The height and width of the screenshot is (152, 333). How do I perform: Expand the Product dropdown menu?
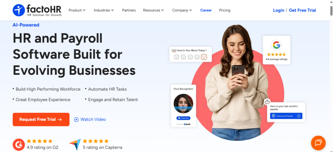click(77, 10)
